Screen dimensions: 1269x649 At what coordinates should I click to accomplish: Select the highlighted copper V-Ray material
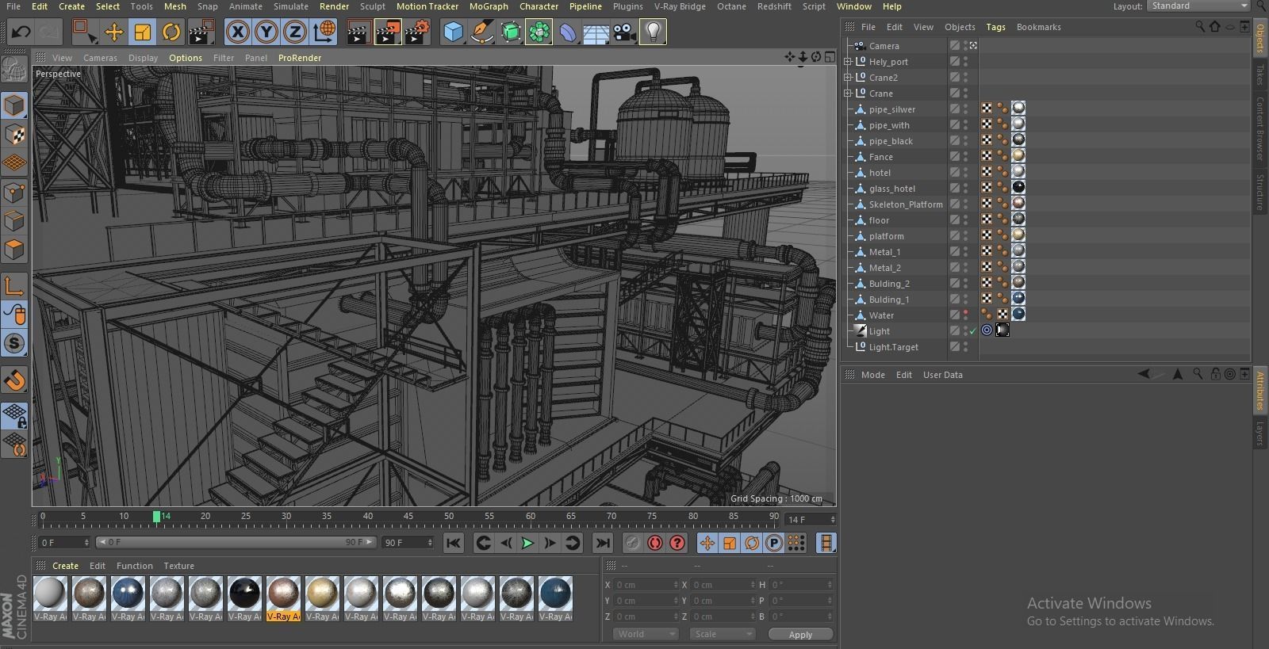[283, 594]
